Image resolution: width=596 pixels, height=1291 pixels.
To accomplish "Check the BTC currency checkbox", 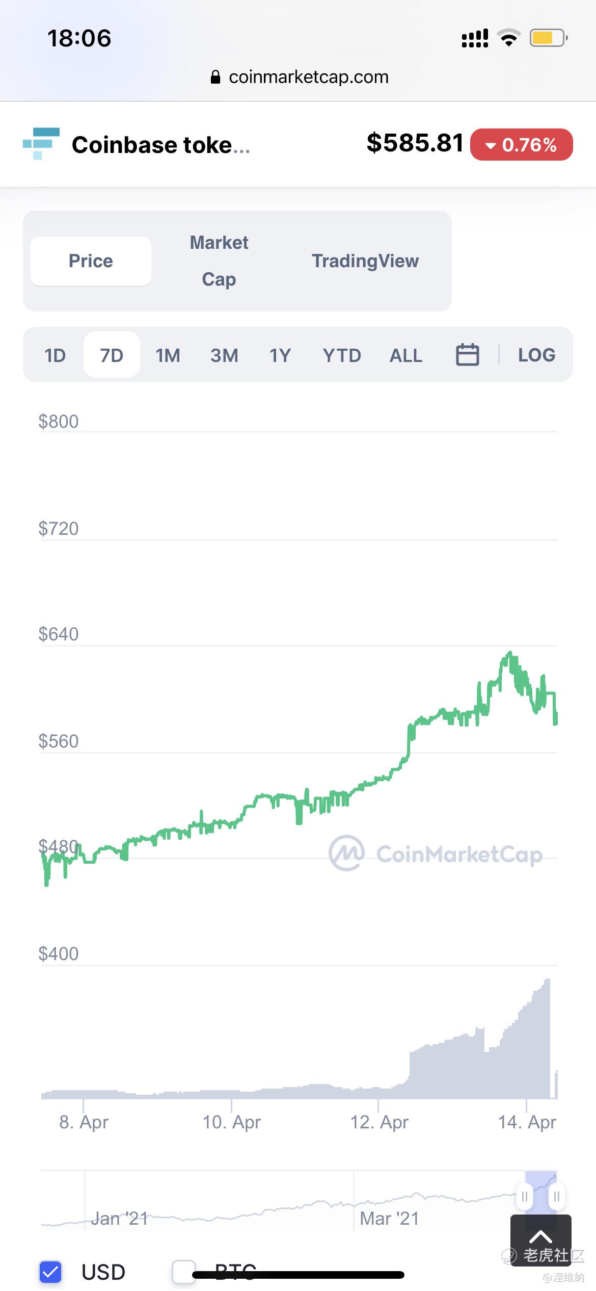I will 183,1272.
